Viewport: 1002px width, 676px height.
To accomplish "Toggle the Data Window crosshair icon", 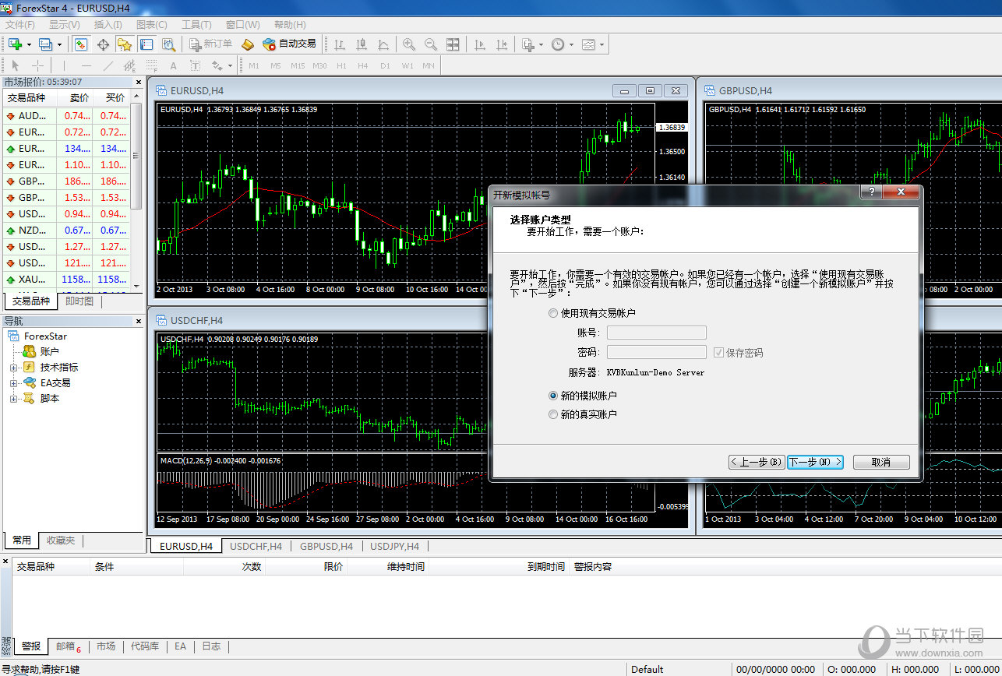I will pyautogui.click(x=102, y=44).
